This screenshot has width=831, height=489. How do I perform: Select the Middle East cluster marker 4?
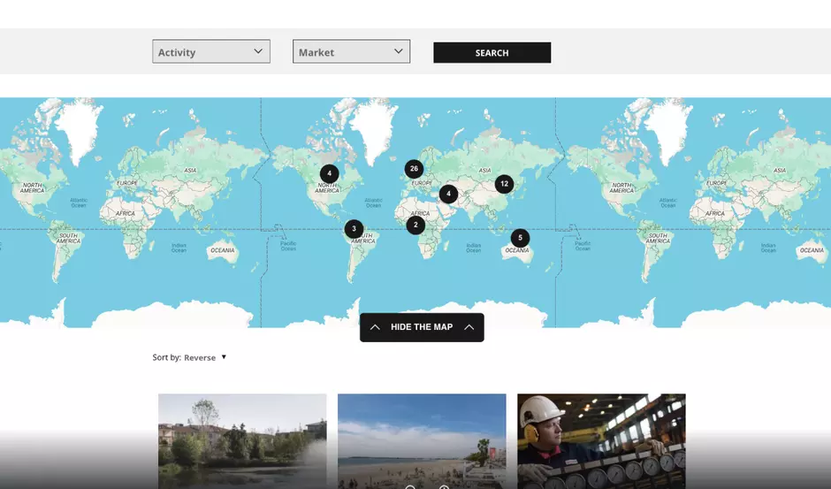(448, 195)
